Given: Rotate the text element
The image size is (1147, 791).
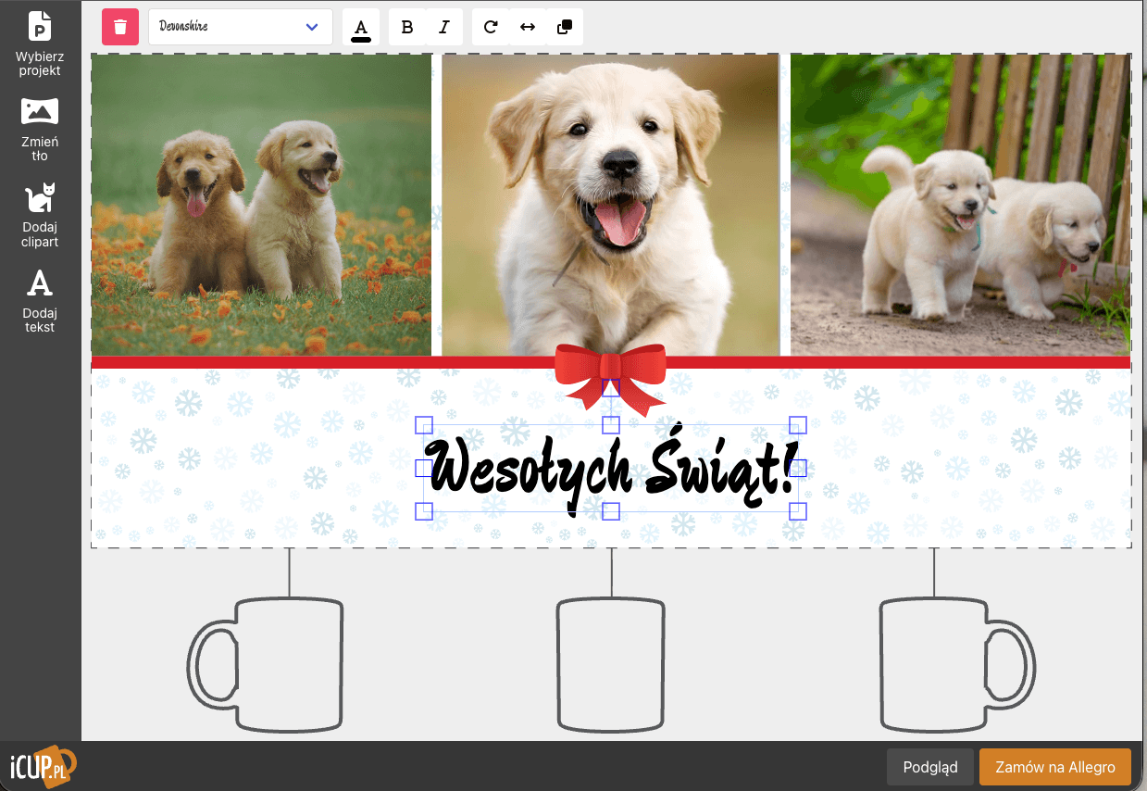Looking at the screenshot, I should click(490, 27).
